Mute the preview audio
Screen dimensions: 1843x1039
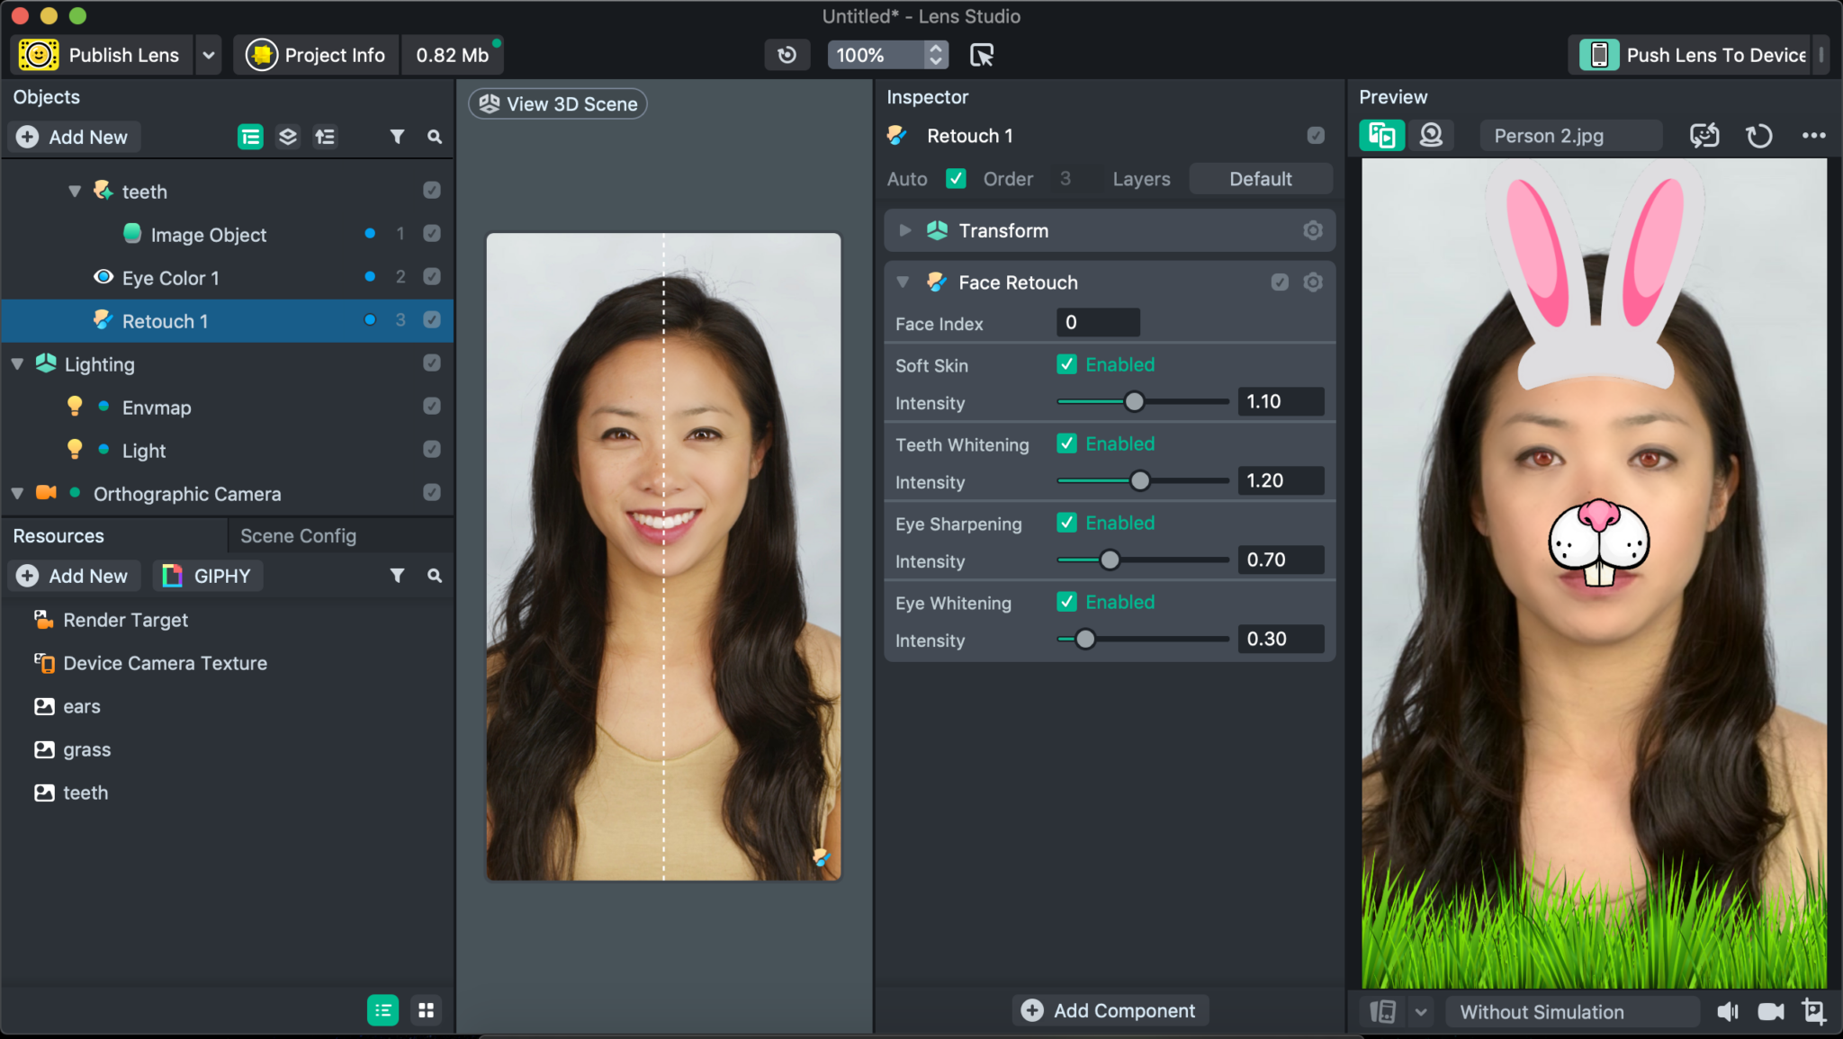click(x=1728, y=1011)
